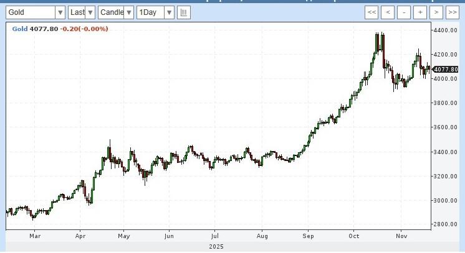
Task: Click the data table list icon
Action: click(184, 12)
